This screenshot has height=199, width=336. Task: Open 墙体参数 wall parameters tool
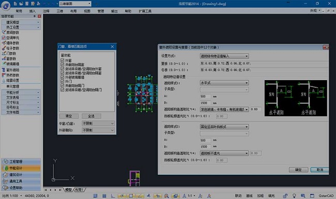pos(10,43)
